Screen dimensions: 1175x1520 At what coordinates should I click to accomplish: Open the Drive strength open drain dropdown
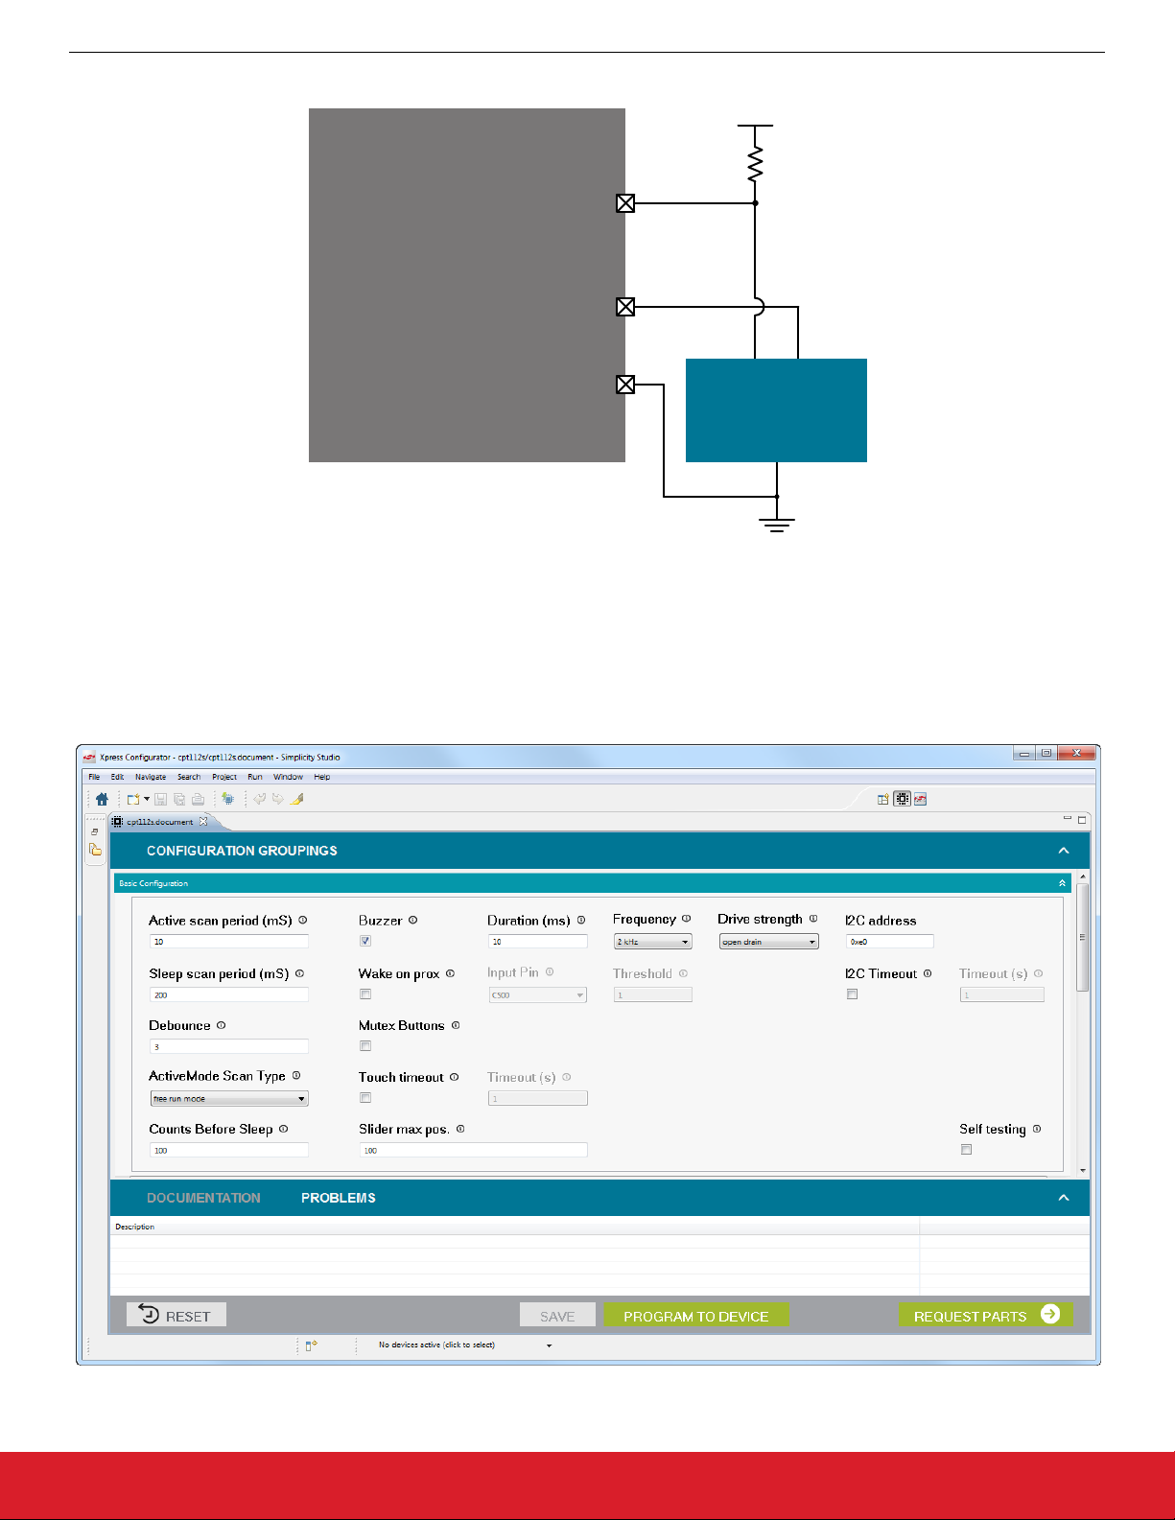coord(769,942)
